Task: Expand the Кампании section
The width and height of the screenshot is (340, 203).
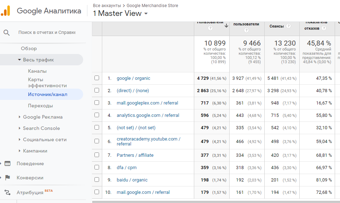Action: 19,151
